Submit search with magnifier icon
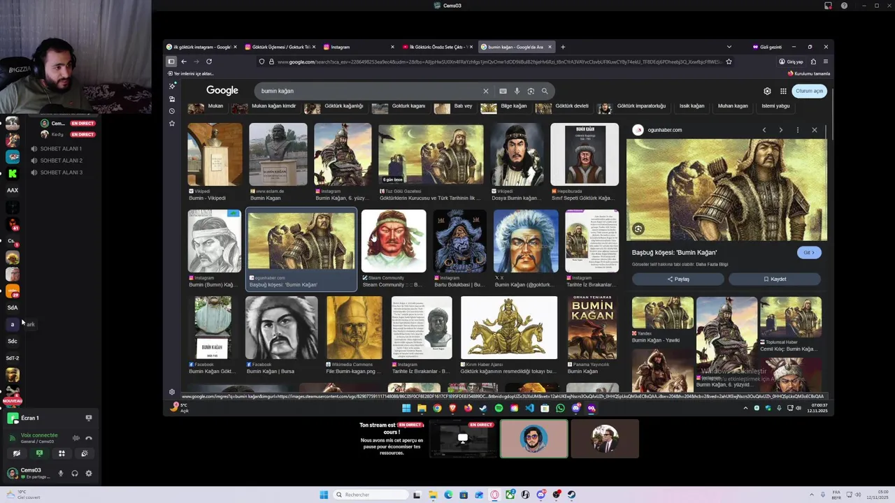Image resolution: width=895 pixels, height=503 pixels. point(545,91)
